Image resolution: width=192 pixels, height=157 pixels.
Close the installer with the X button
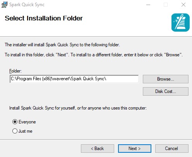[x=183, y=5]
